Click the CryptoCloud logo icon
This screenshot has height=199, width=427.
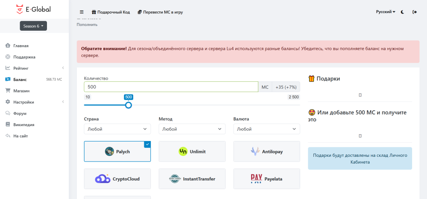pyautogui.click(x=102, y=179)
